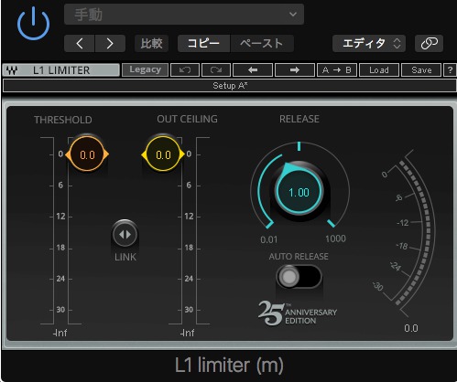The width and height of the screenshot is (457, 382).
Task: Toggle the plugin power bypass button
Action: [x=33, y=24]
